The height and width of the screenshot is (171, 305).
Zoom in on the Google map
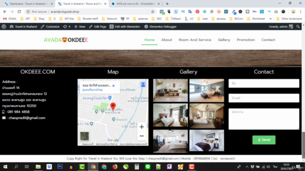coord(142,127)
